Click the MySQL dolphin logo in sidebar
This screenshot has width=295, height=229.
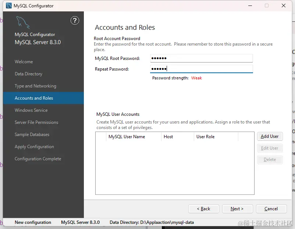[x=23, y=22]
